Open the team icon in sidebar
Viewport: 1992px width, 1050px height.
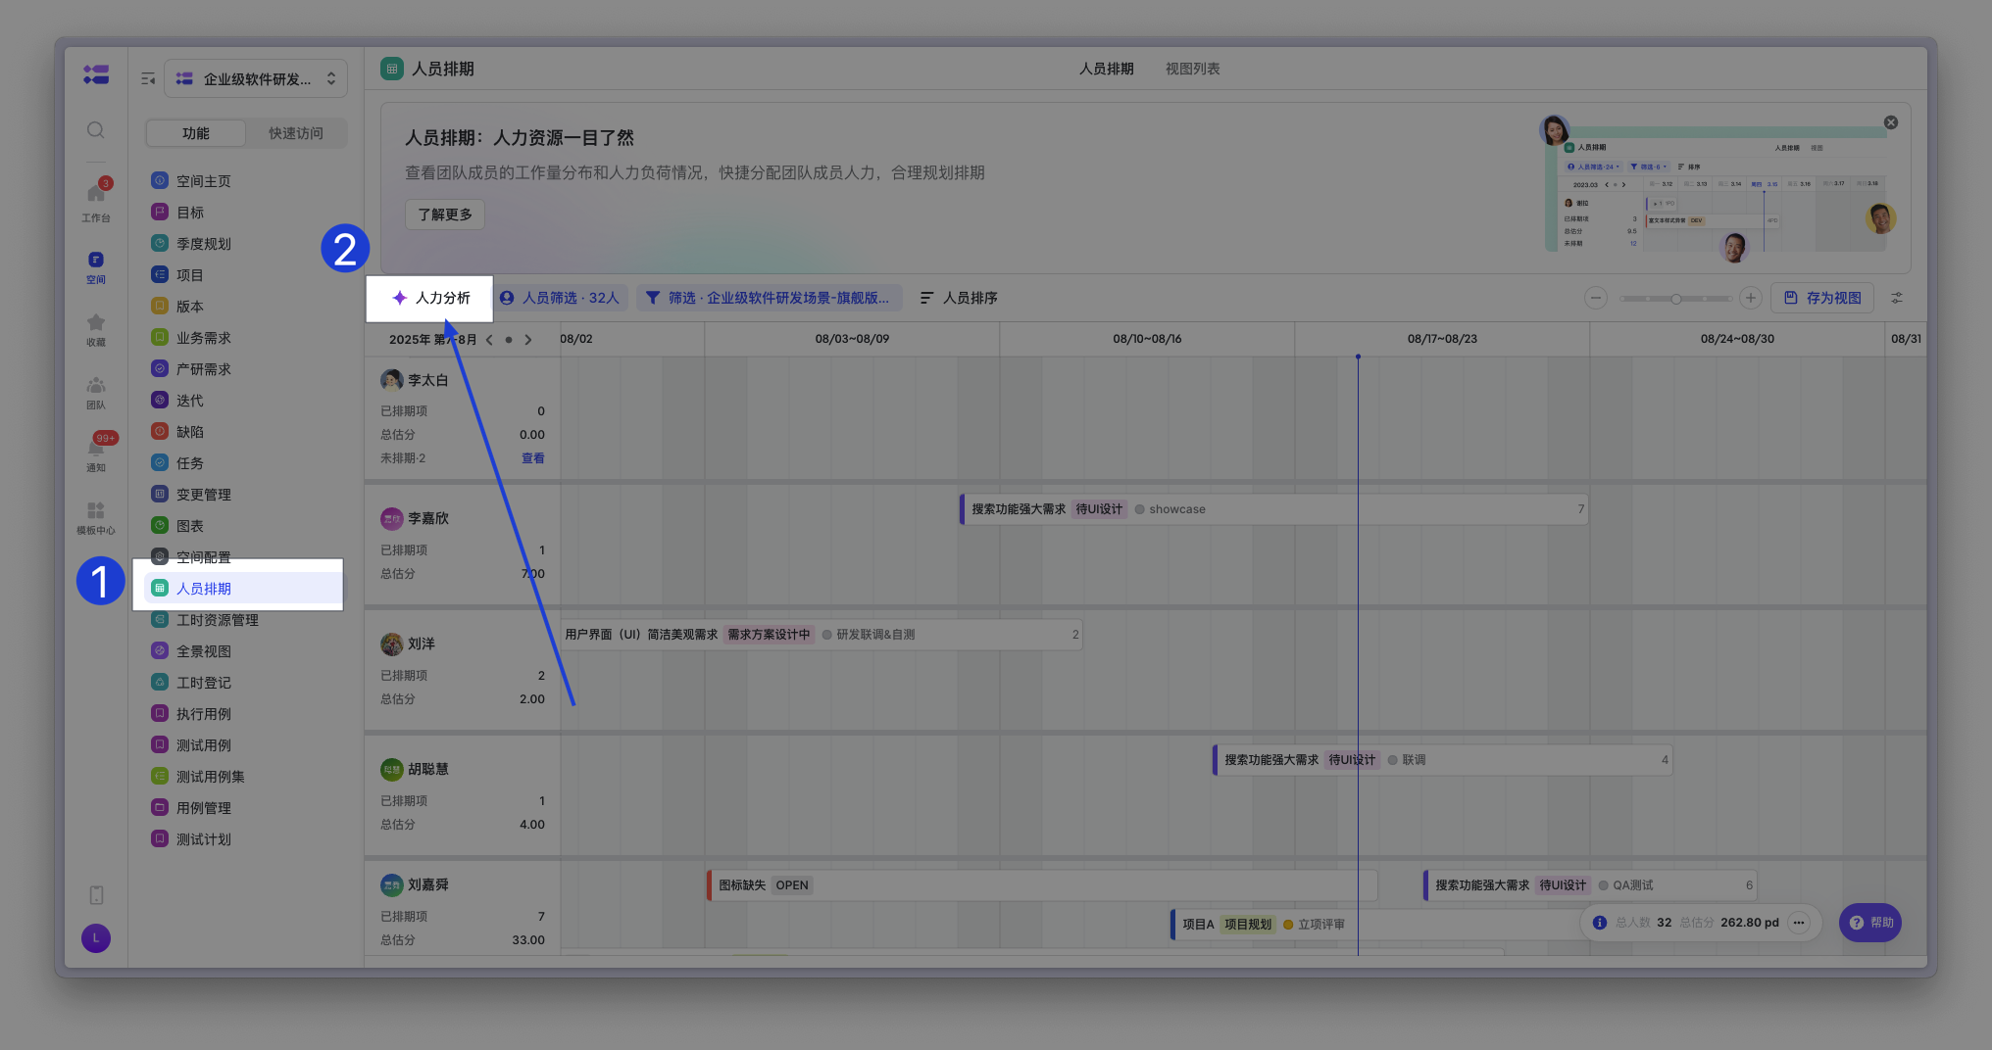point(96,386)
